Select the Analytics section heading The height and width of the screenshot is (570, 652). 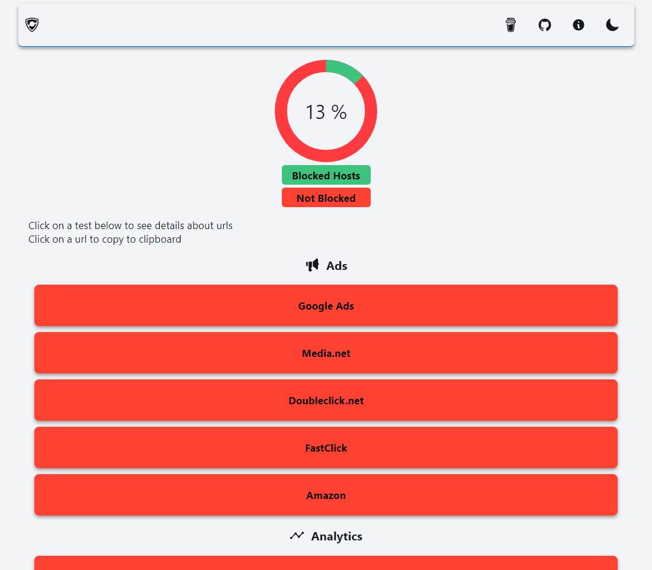(x=336, y=536)
